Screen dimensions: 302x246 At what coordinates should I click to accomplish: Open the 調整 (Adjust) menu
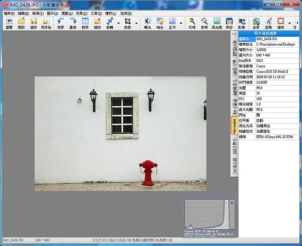pos(67,13)
